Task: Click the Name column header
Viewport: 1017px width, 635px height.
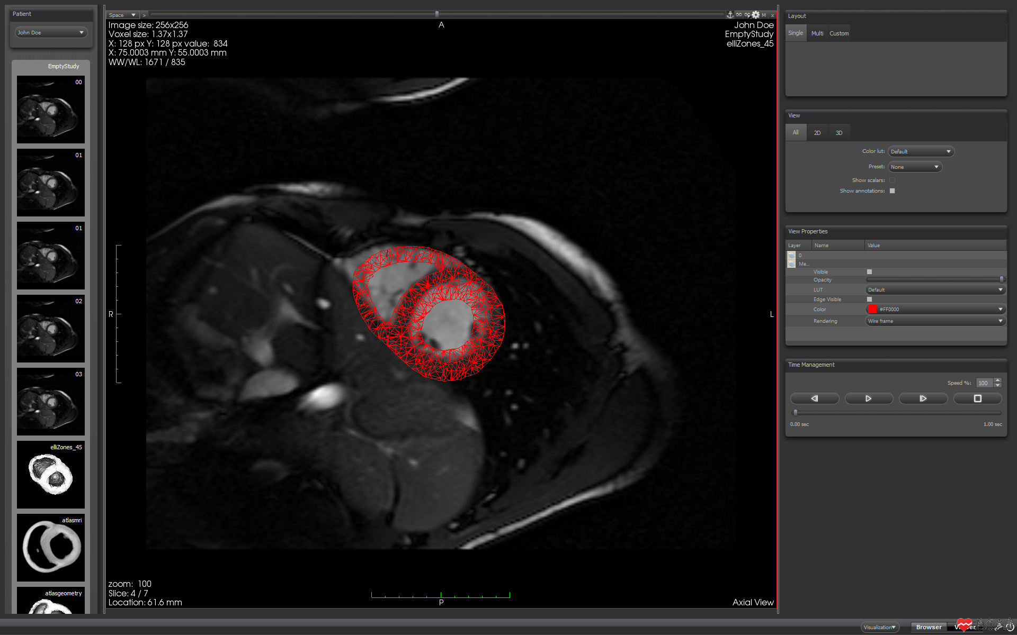Action: click(x=838, y=246)
